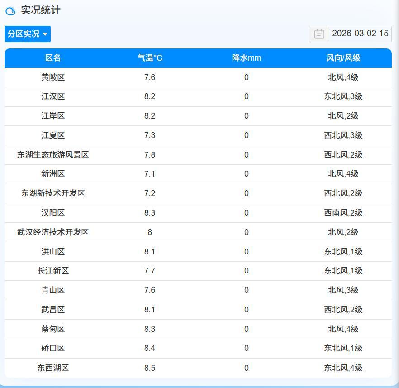Select the 黄陂区 district row

click(53, 77)
